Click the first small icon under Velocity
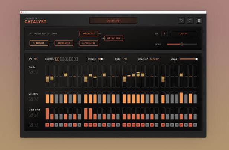The width and height of the screenshot is (229, 150). pyautogui.click(x=31, y=99)
